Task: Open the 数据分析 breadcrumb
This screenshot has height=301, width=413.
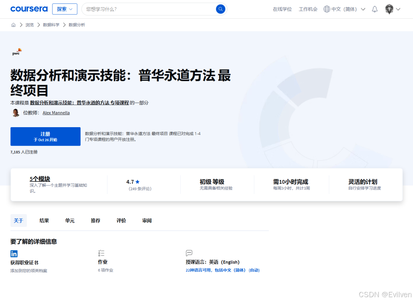Action: coord(77,25)
